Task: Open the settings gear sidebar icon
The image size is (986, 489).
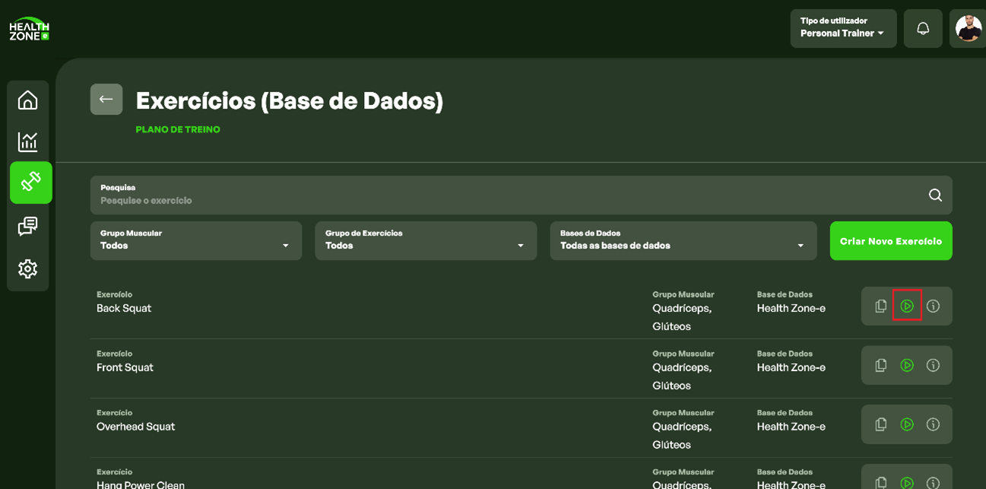Action: pyautogui.click(x=28, y=268)
